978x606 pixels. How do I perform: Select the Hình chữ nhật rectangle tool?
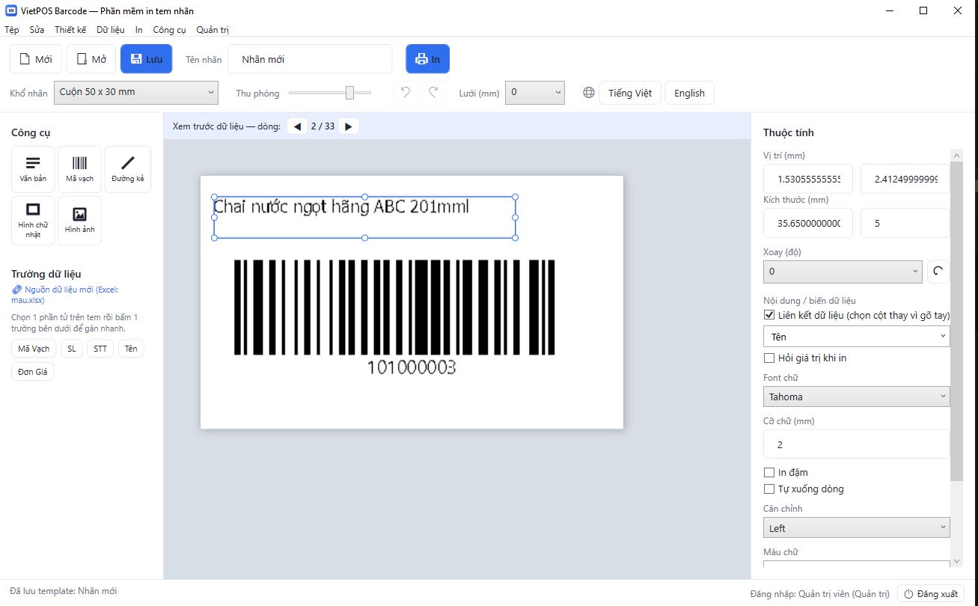pyautogui.click(x=33, y=220)
